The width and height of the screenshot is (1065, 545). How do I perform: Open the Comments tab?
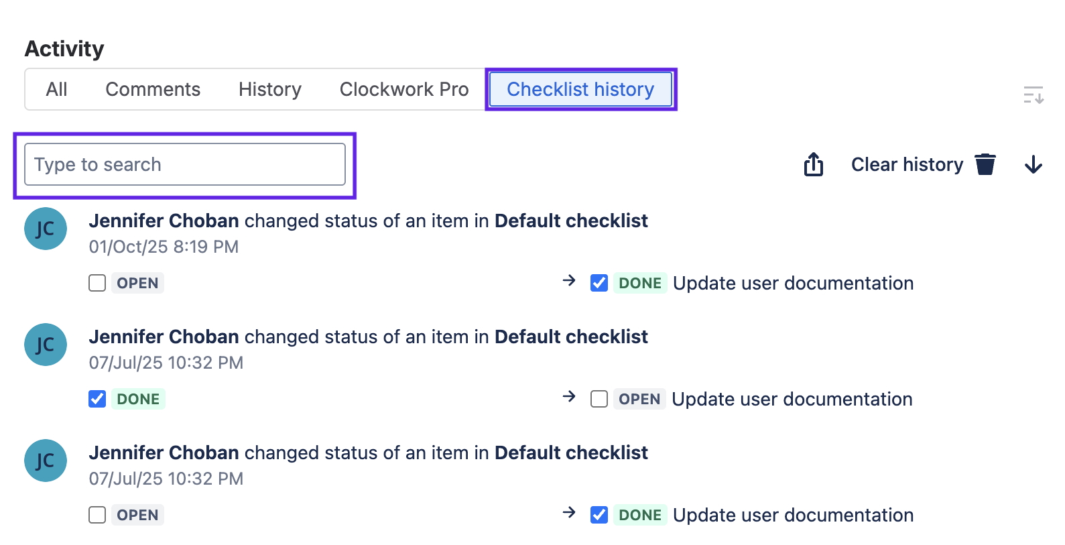[152, 89]
